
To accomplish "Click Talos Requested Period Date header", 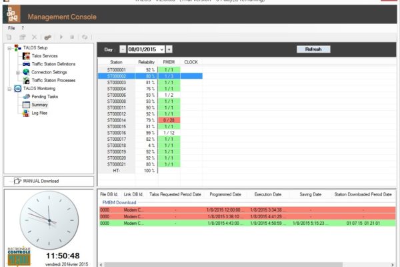I will (x=175, y=194).
